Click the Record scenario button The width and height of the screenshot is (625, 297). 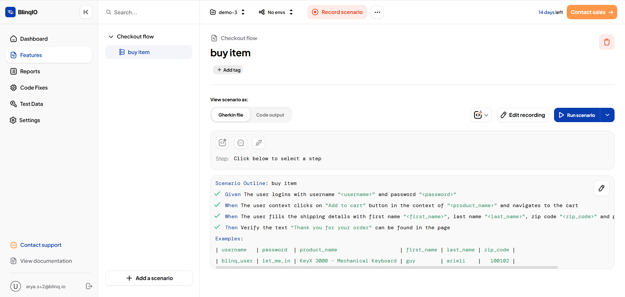pyautogui.click(x=337, y=12)
